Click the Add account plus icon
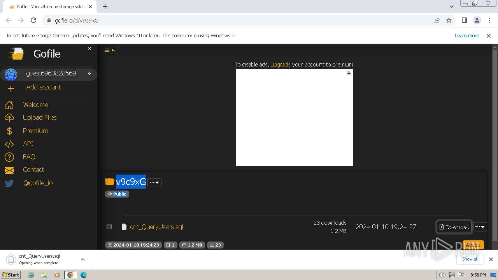Screen dimensions: 498x280 coord(11,89)
